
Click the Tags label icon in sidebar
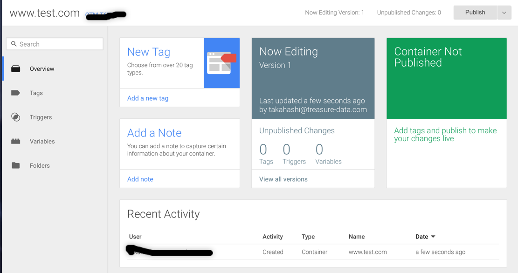click(x=15, y=93)
